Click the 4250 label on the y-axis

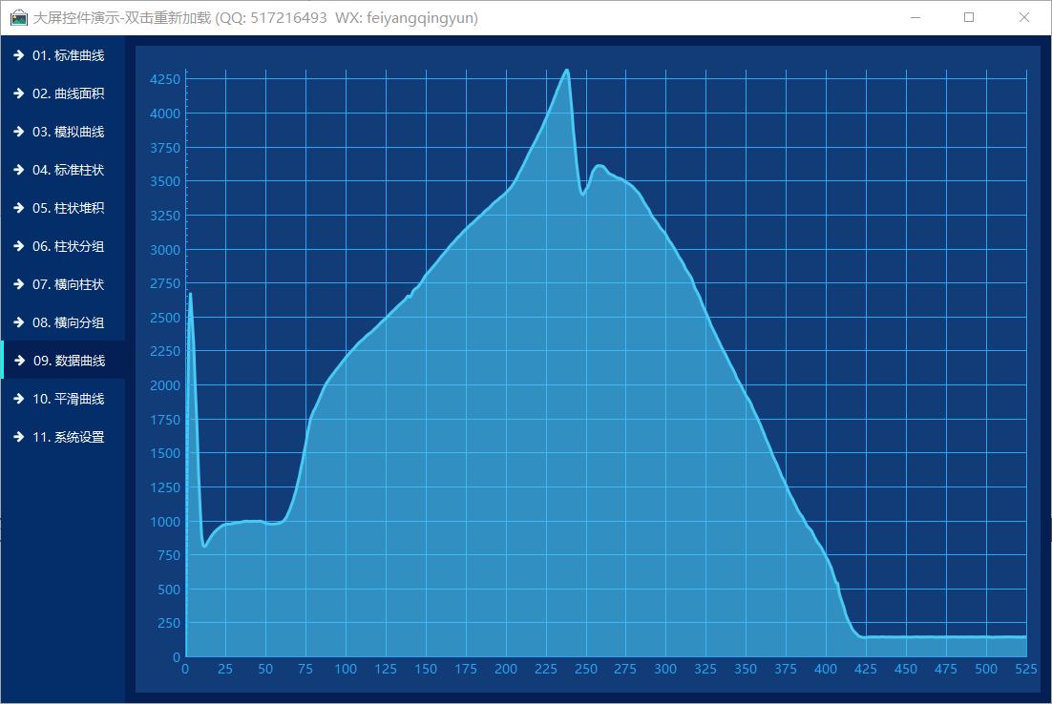[x=164, y=79]
